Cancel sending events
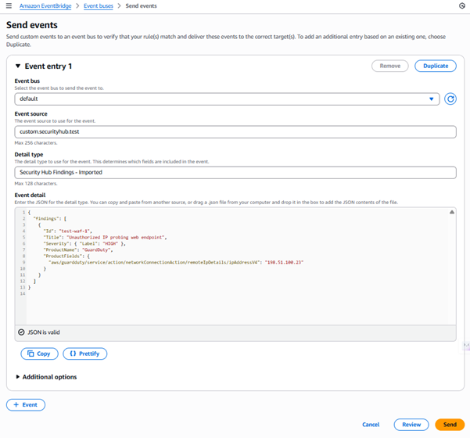This screenshot has width=470, height=438. [371, 425]
